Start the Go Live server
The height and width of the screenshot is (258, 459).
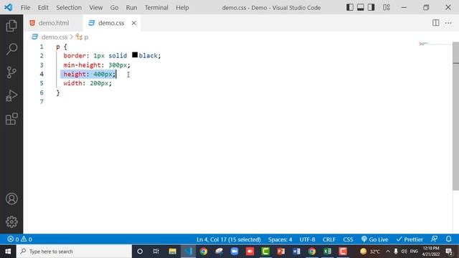374,239
